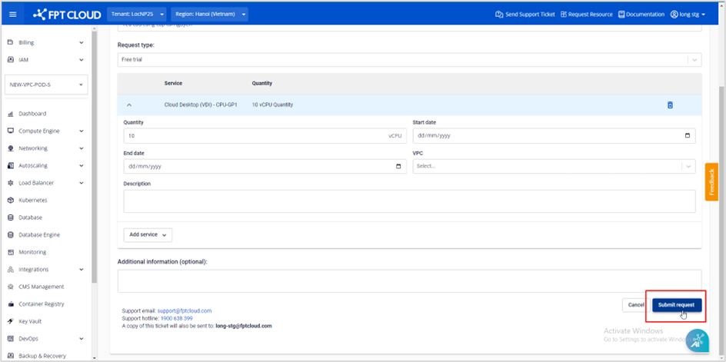Click the Description text field
Screen dimensions: 726x362
coord(409,201)
